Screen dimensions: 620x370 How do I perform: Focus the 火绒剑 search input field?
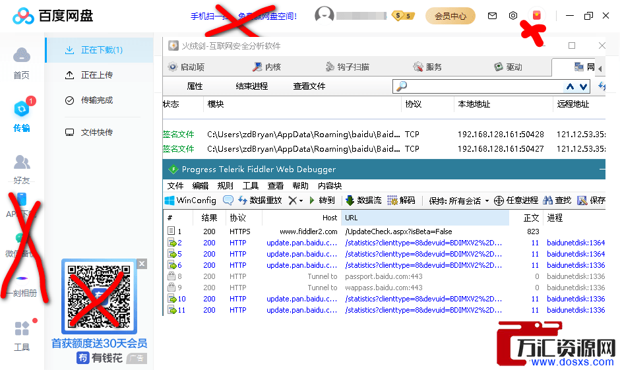pos(484,86)
